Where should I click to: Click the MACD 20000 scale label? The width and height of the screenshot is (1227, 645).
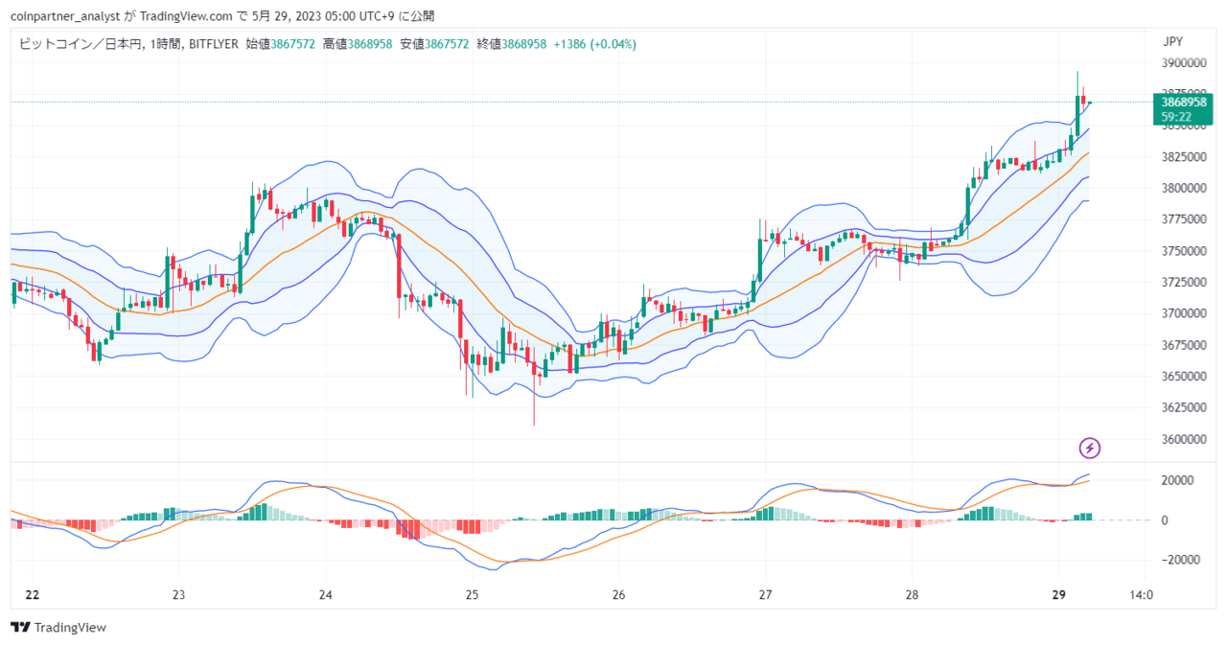click(1177, 480)
